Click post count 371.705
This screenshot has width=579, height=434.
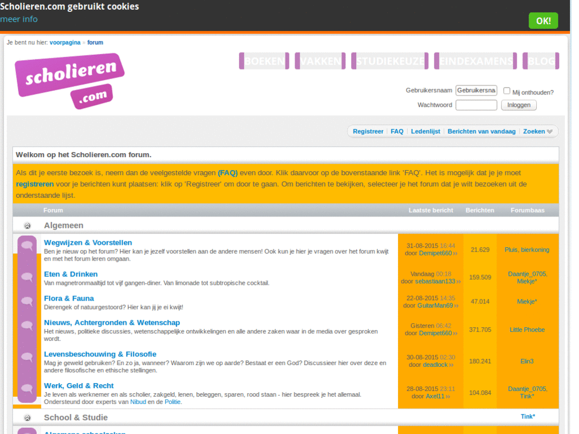(x=480, y=330)
